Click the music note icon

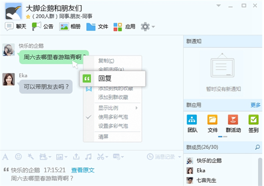(x=88, y=157)
